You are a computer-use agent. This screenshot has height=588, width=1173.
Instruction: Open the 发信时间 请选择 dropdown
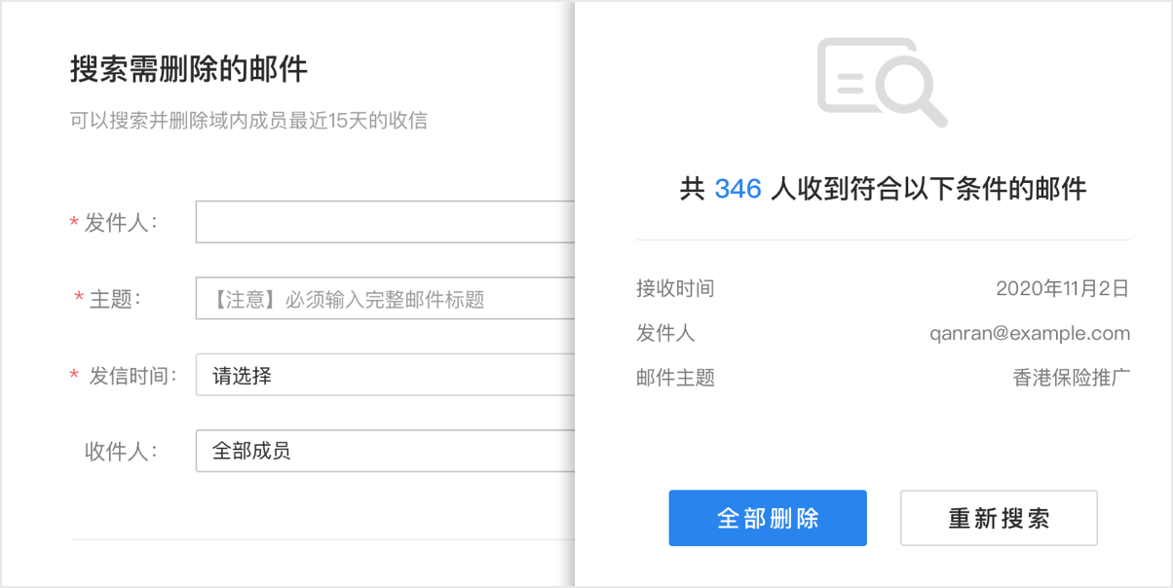385,376
